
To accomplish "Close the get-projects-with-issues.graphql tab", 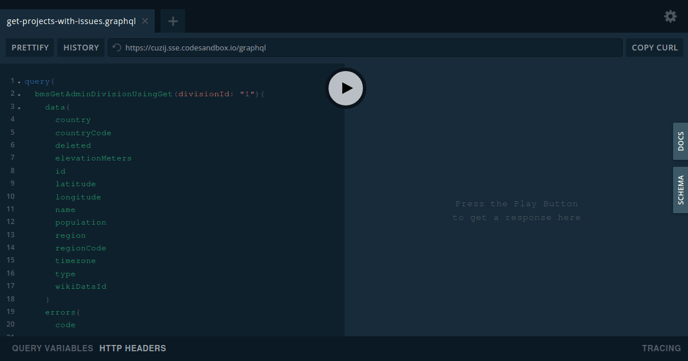I will 145,21.
